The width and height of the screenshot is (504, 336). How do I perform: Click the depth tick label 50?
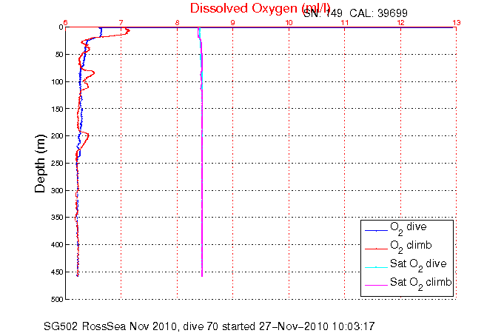coord(59,55)
